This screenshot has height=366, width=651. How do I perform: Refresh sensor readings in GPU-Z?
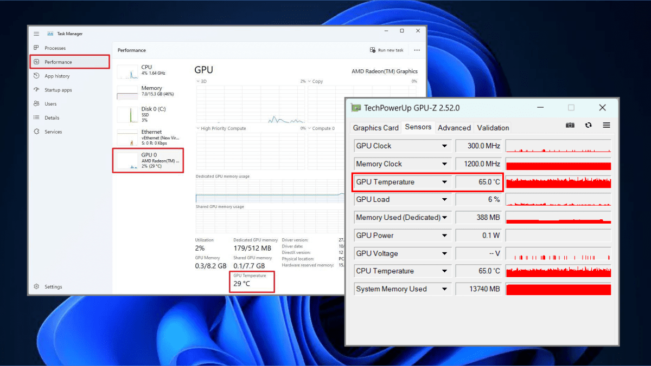tap(589, 125)
